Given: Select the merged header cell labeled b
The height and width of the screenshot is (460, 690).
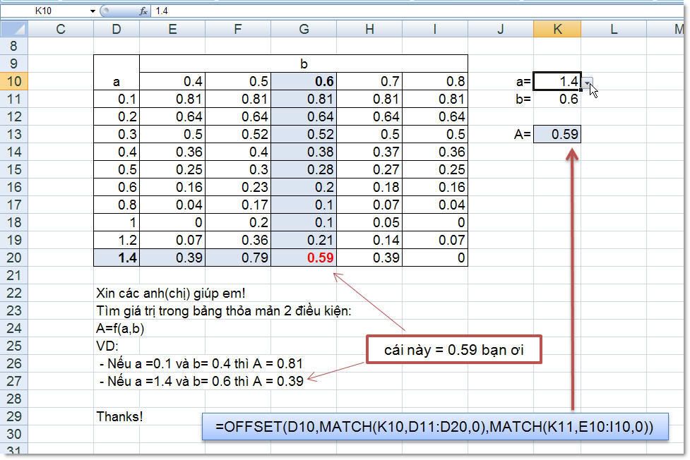Looking at the screenshot, I should click(304, 63).
